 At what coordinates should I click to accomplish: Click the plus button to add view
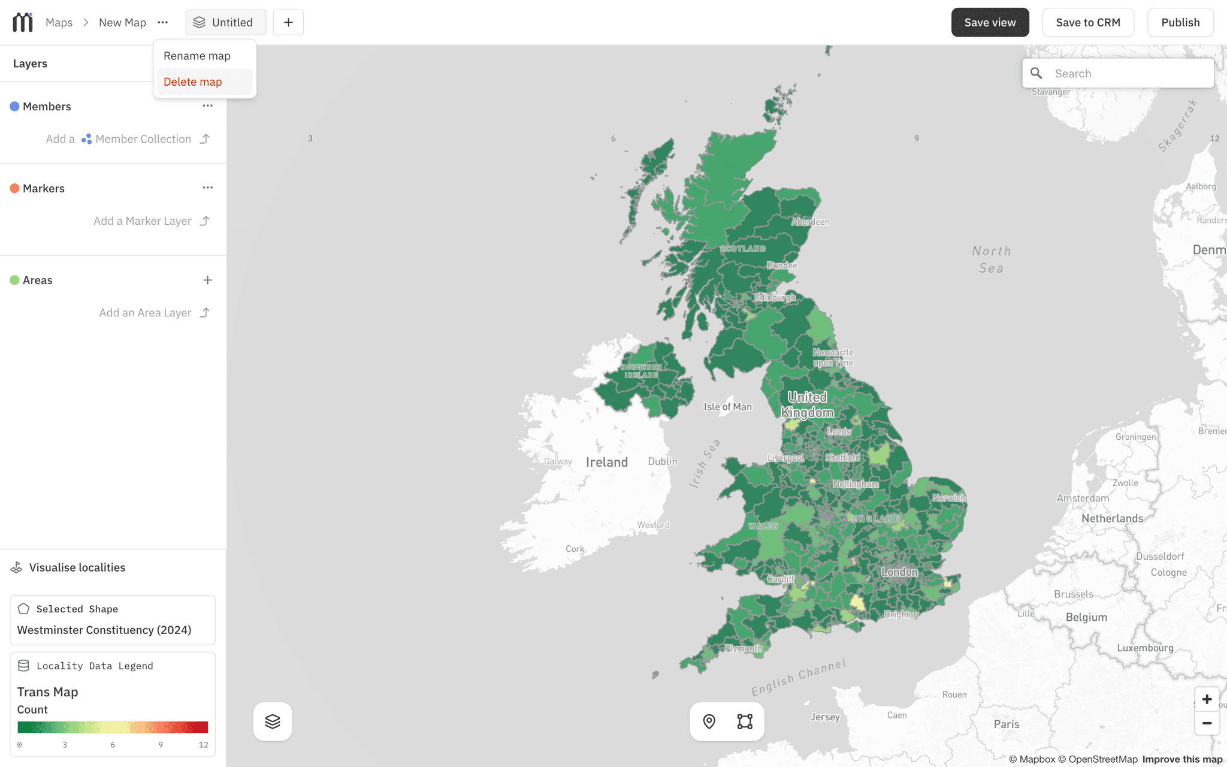pos(288,22)
